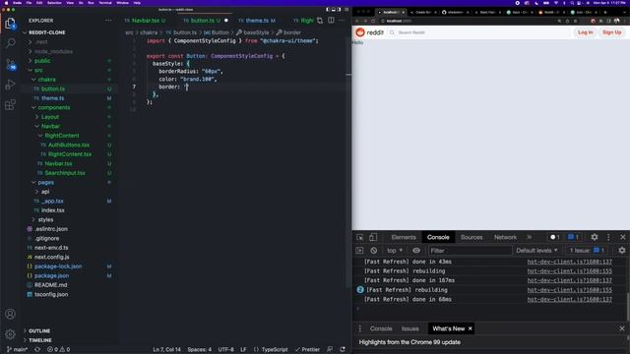Open the Accounts menu in activity bar

coord(11,314)
